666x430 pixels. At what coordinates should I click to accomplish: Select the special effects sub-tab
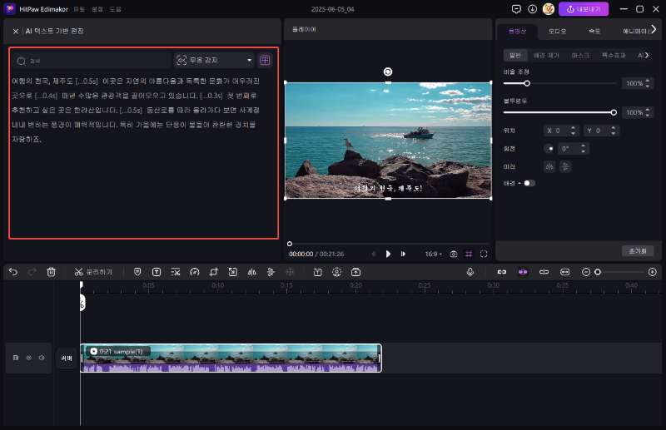pos(614,55)
